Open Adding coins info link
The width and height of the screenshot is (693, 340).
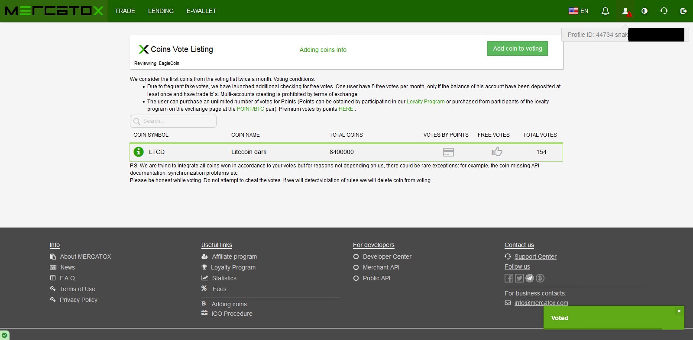coord(323,50)
